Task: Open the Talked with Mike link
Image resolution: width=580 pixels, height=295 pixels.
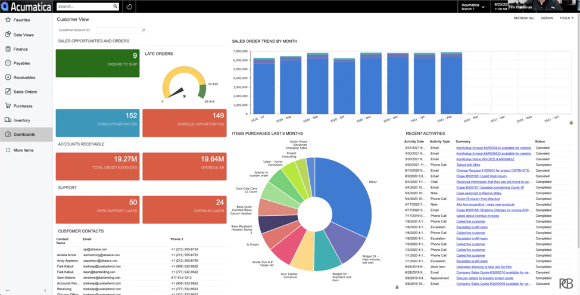Action: coord(468,164)
